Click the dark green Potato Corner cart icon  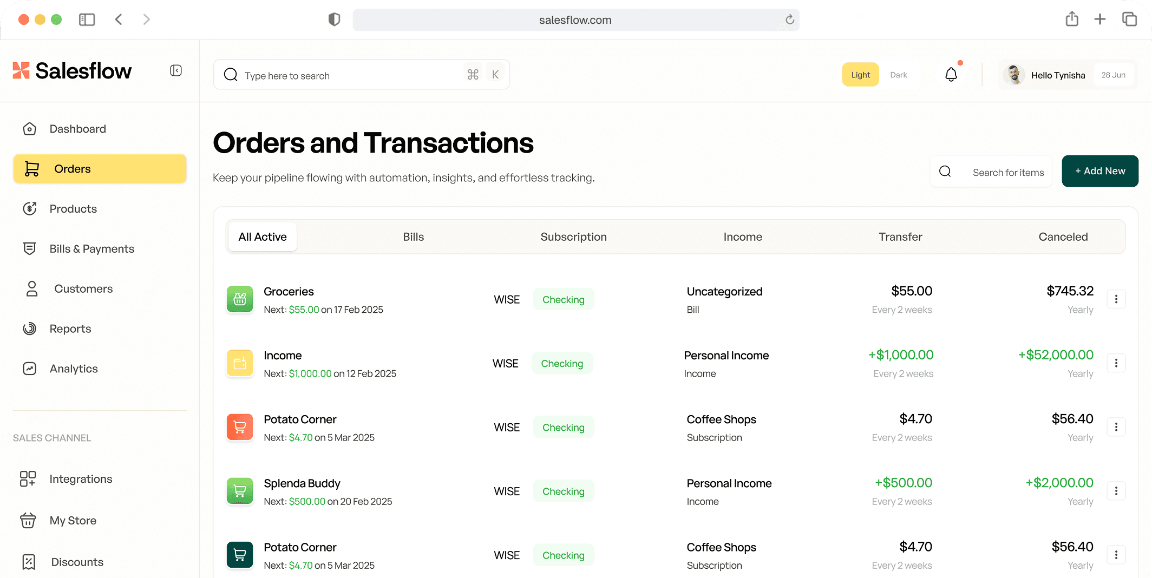tap(240, 555)
